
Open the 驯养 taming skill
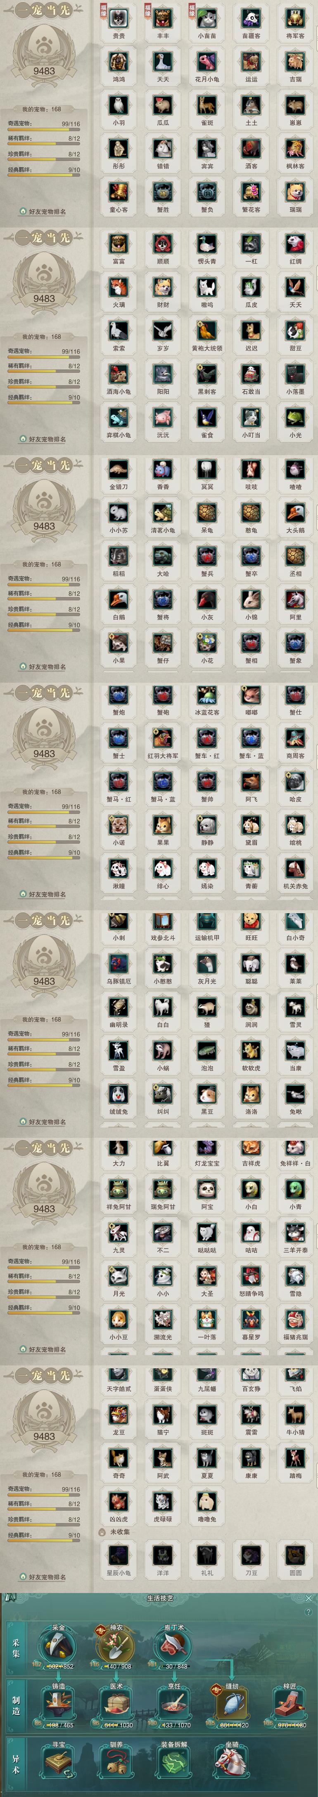pos(116,1761)
